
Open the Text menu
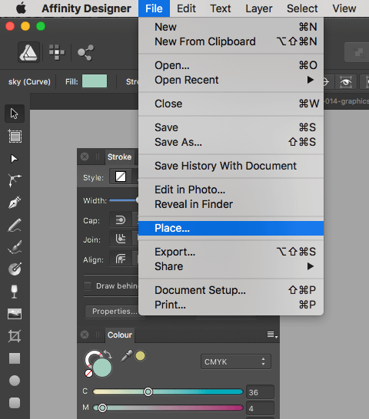(220, 8)
